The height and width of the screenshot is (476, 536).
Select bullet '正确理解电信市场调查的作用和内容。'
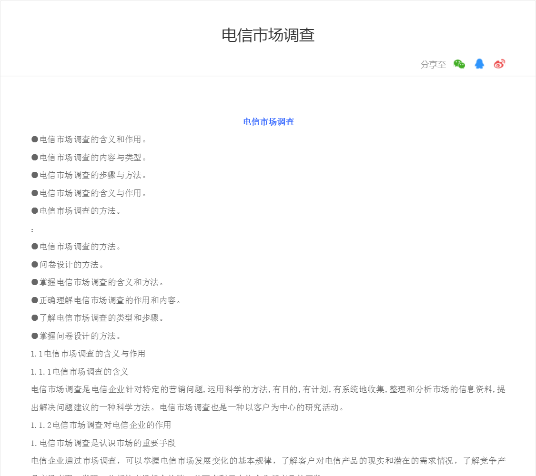click(x=106, y=300)
